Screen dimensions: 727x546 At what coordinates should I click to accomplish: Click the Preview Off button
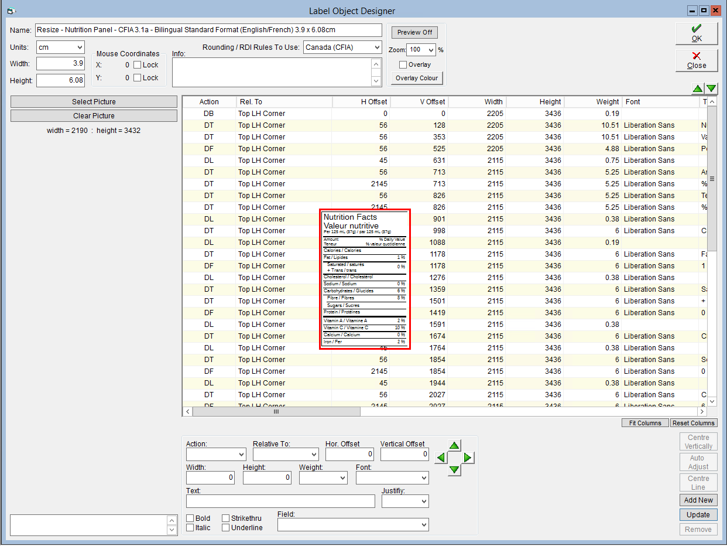[x=414, y=32]
